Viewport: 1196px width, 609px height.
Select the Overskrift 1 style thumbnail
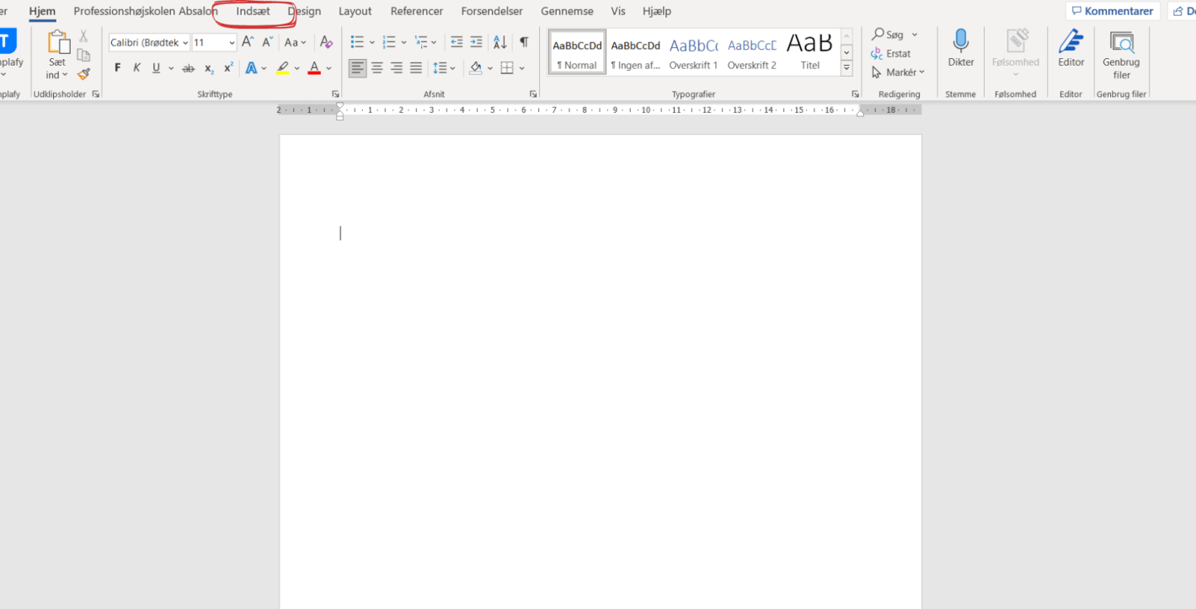coord(693,52)
